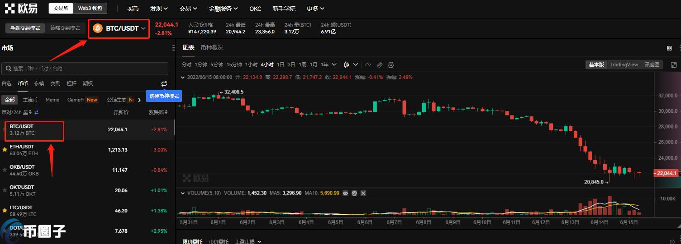This screenshot has height=244, width=681.
Task: Select the 永续 market tab
Action: point(39,83)
